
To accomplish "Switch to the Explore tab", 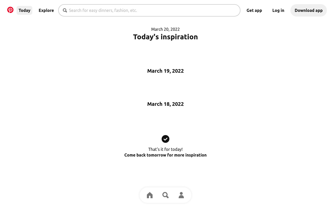I will [46, 10].
